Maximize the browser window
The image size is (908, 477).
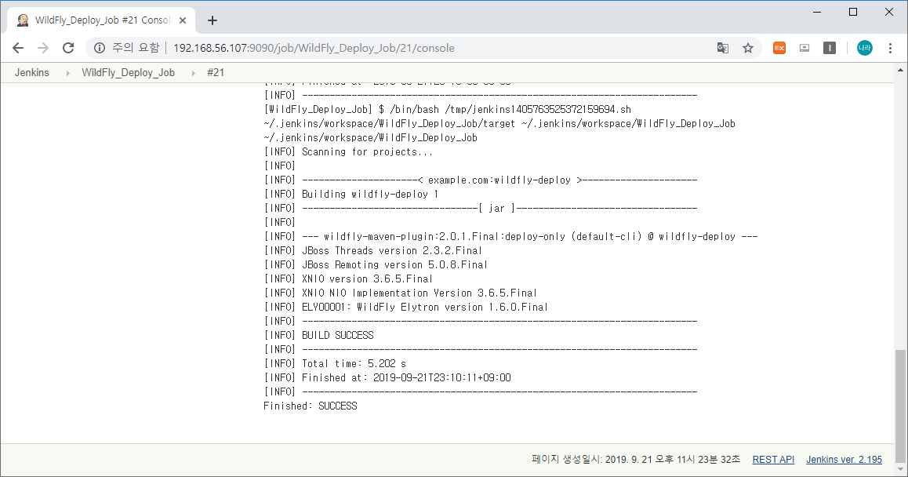853,12
